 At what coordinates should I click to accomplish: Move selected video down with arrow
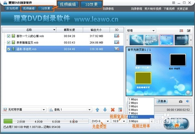click(x=105, y=110)
